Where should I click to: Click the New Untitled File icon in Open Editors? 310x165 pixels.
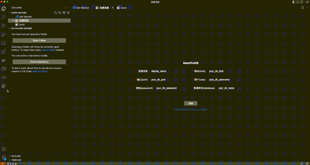56,13
